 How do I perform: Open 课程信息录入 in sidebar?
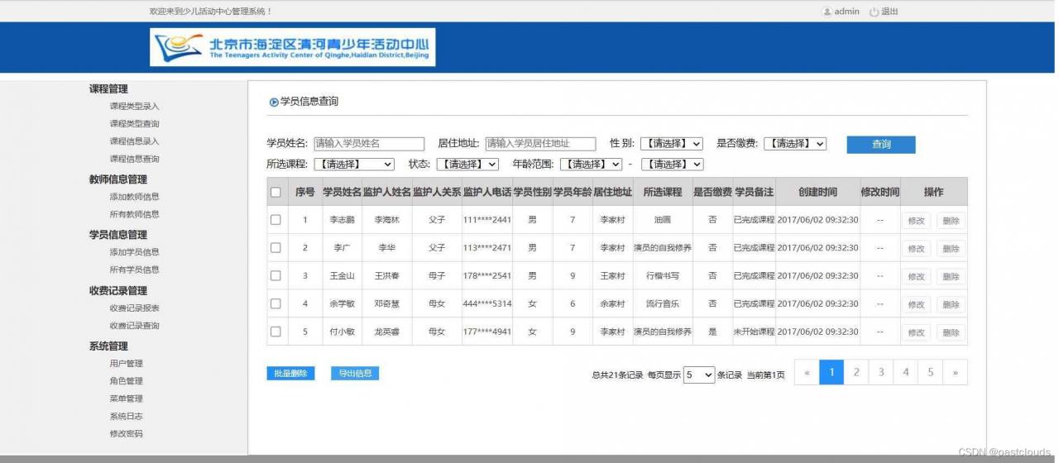click(134, 141)
